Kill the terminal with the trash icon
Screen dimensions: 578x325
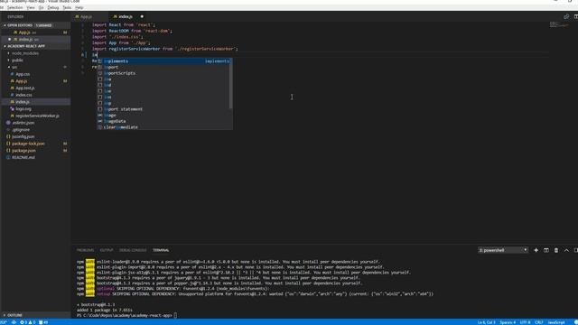(556, 250)
